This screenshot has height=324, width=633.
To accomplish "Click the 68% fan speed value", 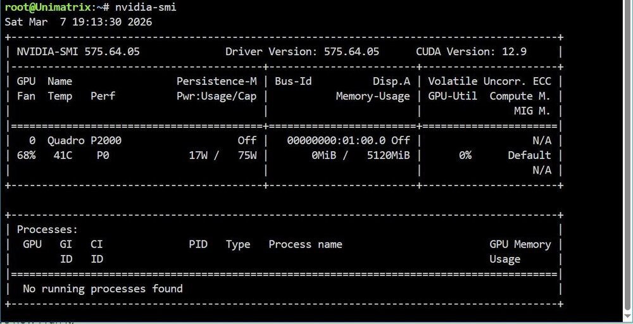I will (x=26, y=155).
